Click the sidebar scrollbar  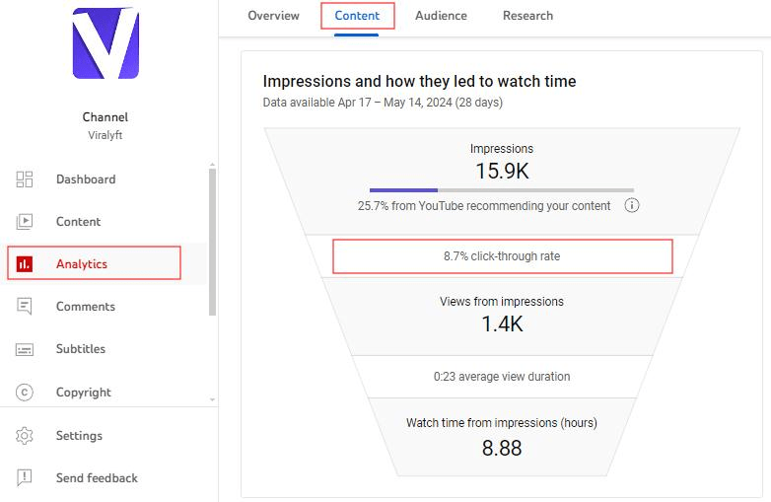pyautogui.click(x=212, y=242)
